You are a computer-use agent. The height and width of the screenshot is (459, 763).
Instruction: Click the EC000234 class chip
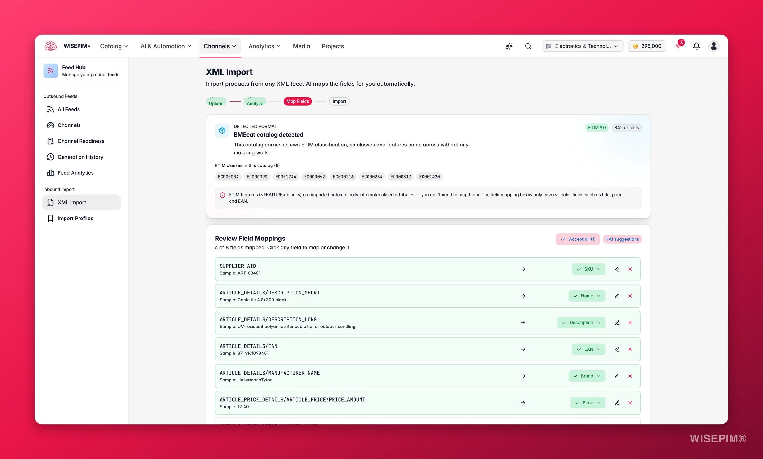coord(372,177)
